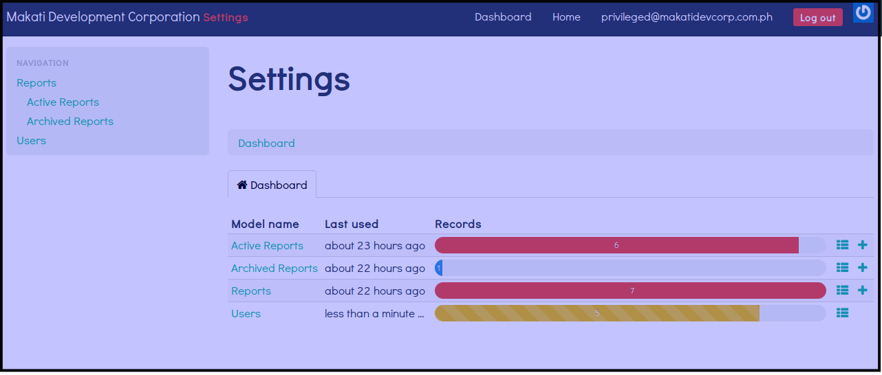
Task: Click the Last used column header
Action: point(352,224)
